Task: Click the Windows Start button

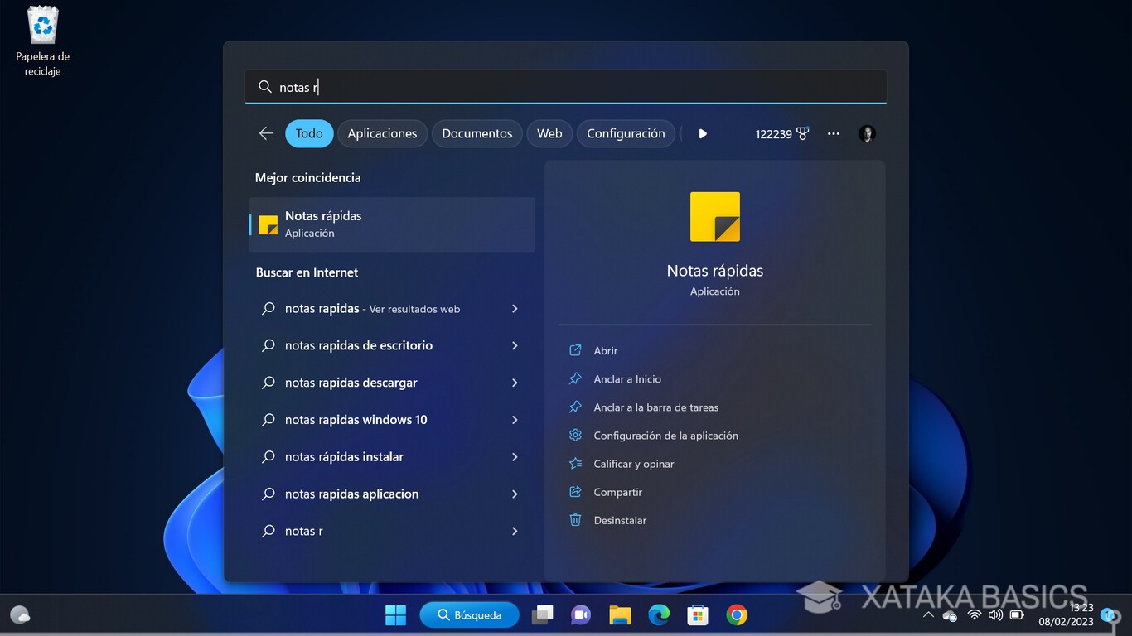Action: (395, 614)
